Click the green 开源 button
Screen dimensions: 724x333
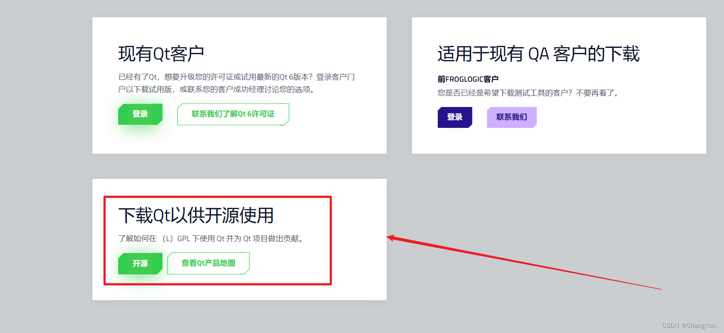point(140,263)
